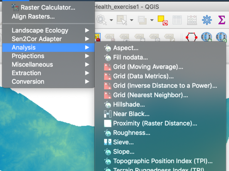The height and width of the screenshot is (171, 229).
Task: Open Grid (Inverse Distance to a Power)
Action: pos(160,85)
